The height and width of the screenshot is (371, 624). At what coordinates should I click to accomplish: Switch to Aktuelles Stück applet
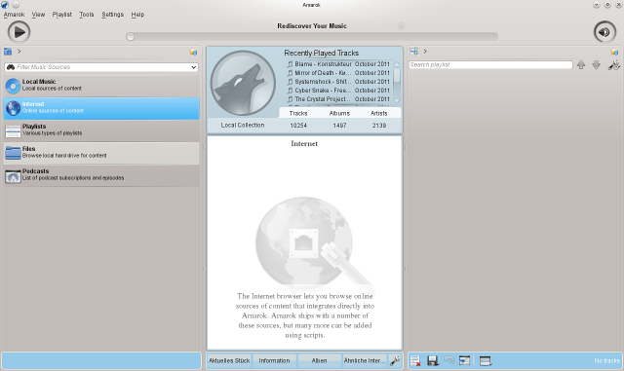click(x=229, y=360)
